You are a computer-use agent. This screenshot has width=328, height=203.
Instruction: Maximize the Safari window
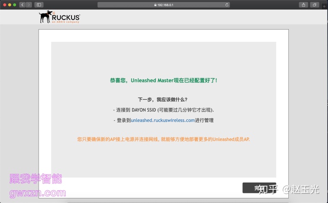(15, 5)
